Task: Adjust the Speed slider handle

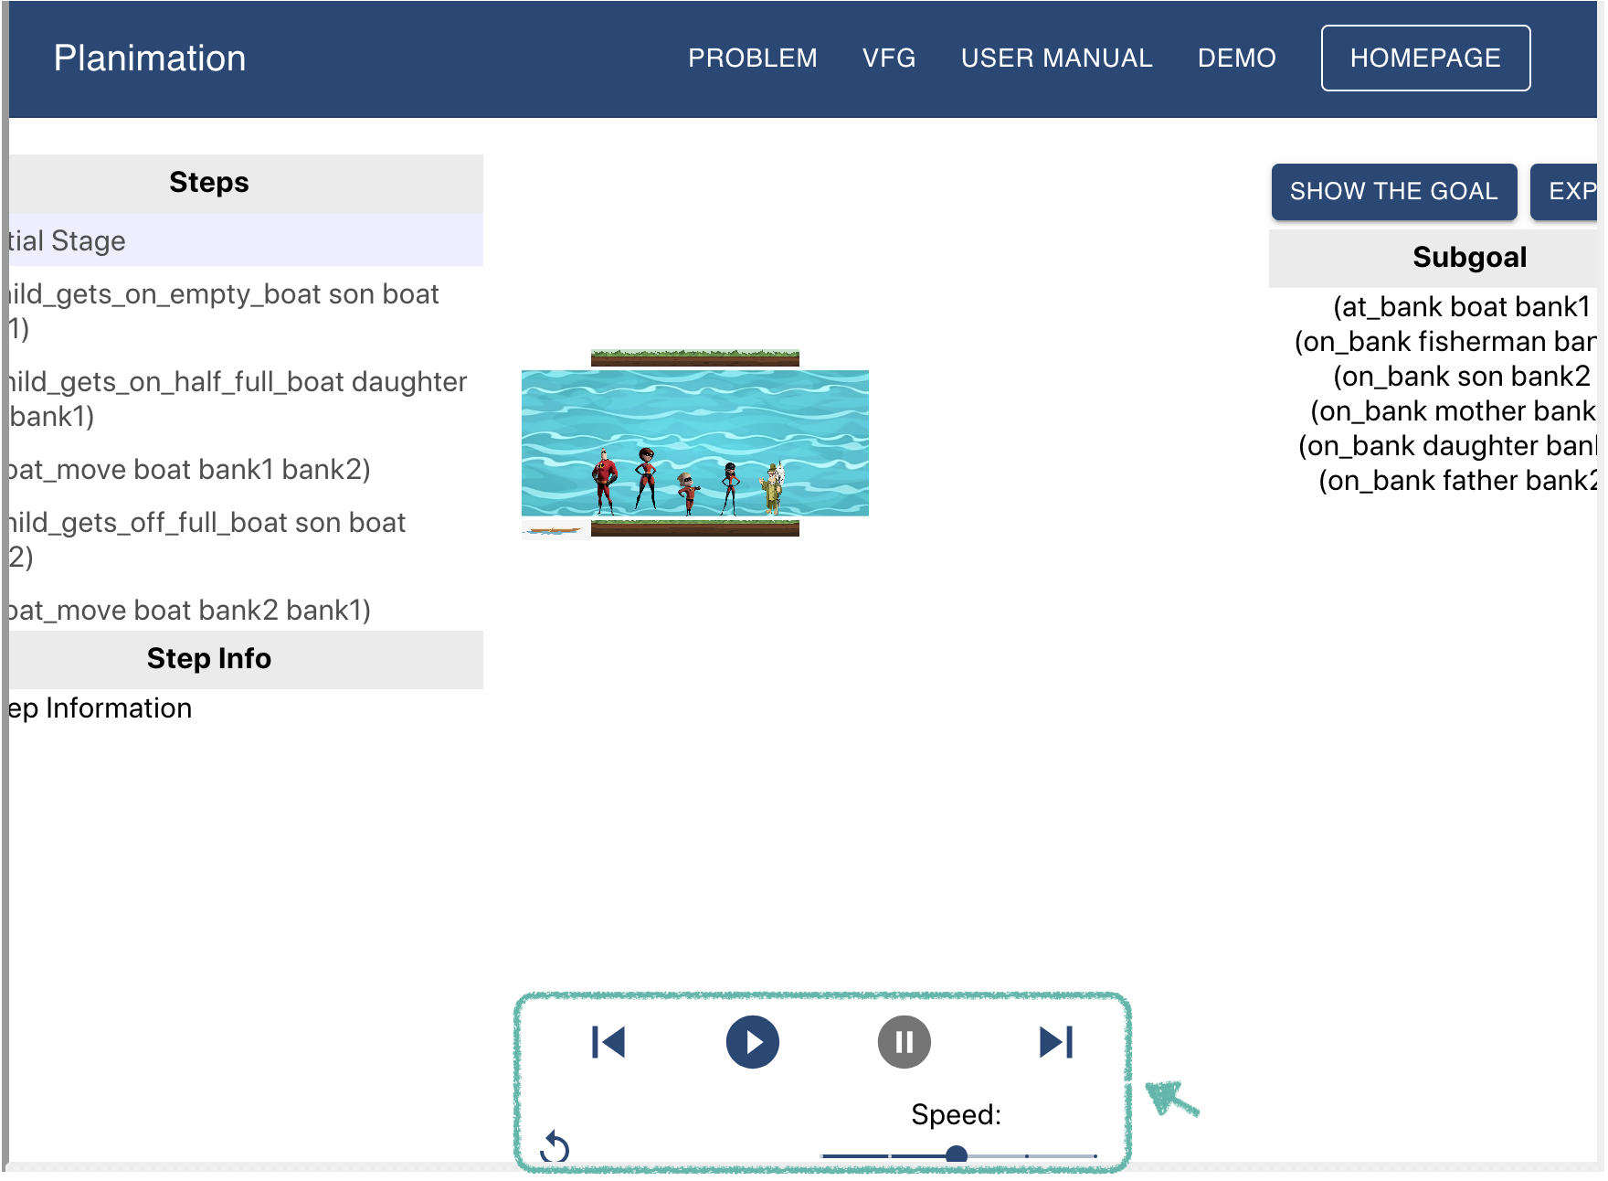Action: 957,1155
